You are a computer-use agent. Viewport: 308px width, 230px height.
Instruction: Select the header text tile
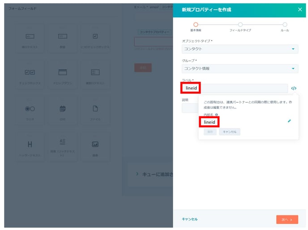pos(30,146)
